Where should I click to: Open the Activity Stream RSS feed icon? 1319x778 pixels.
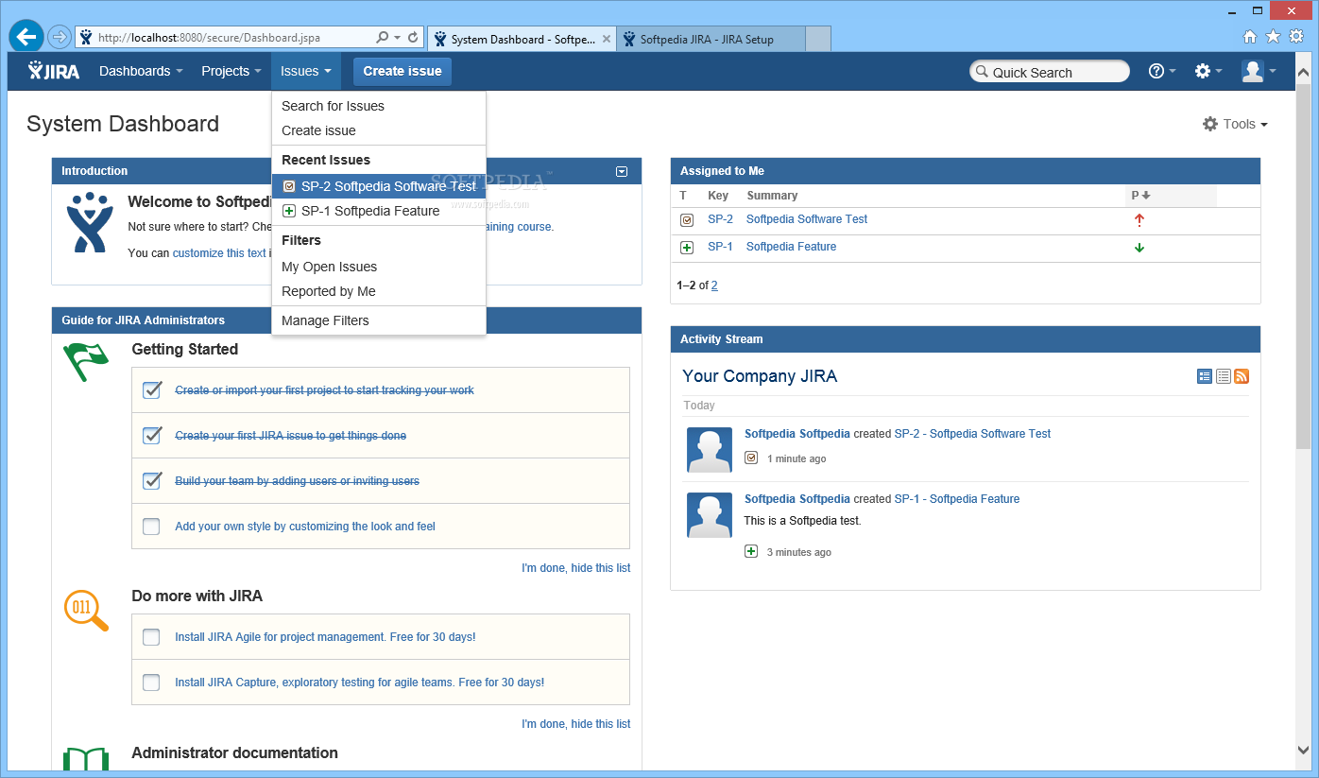(1242, 376)
